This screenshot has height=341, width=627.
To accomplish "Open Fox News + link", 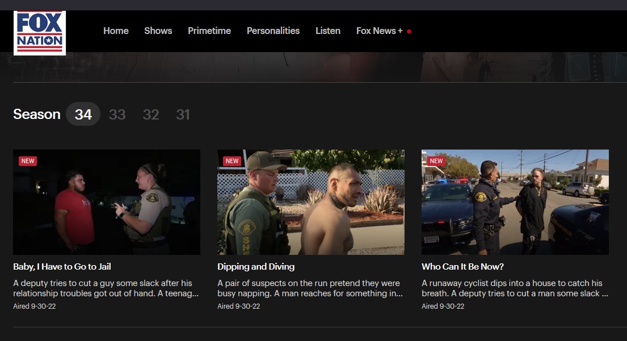I will coord(379,31).
